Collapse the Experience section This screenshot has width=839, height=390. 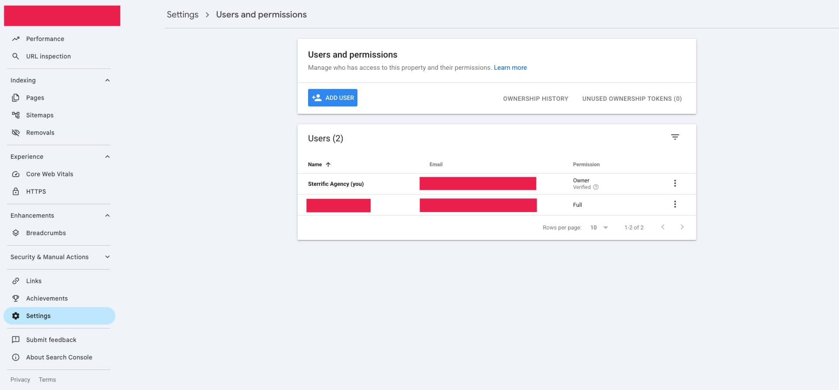(107, 157)
